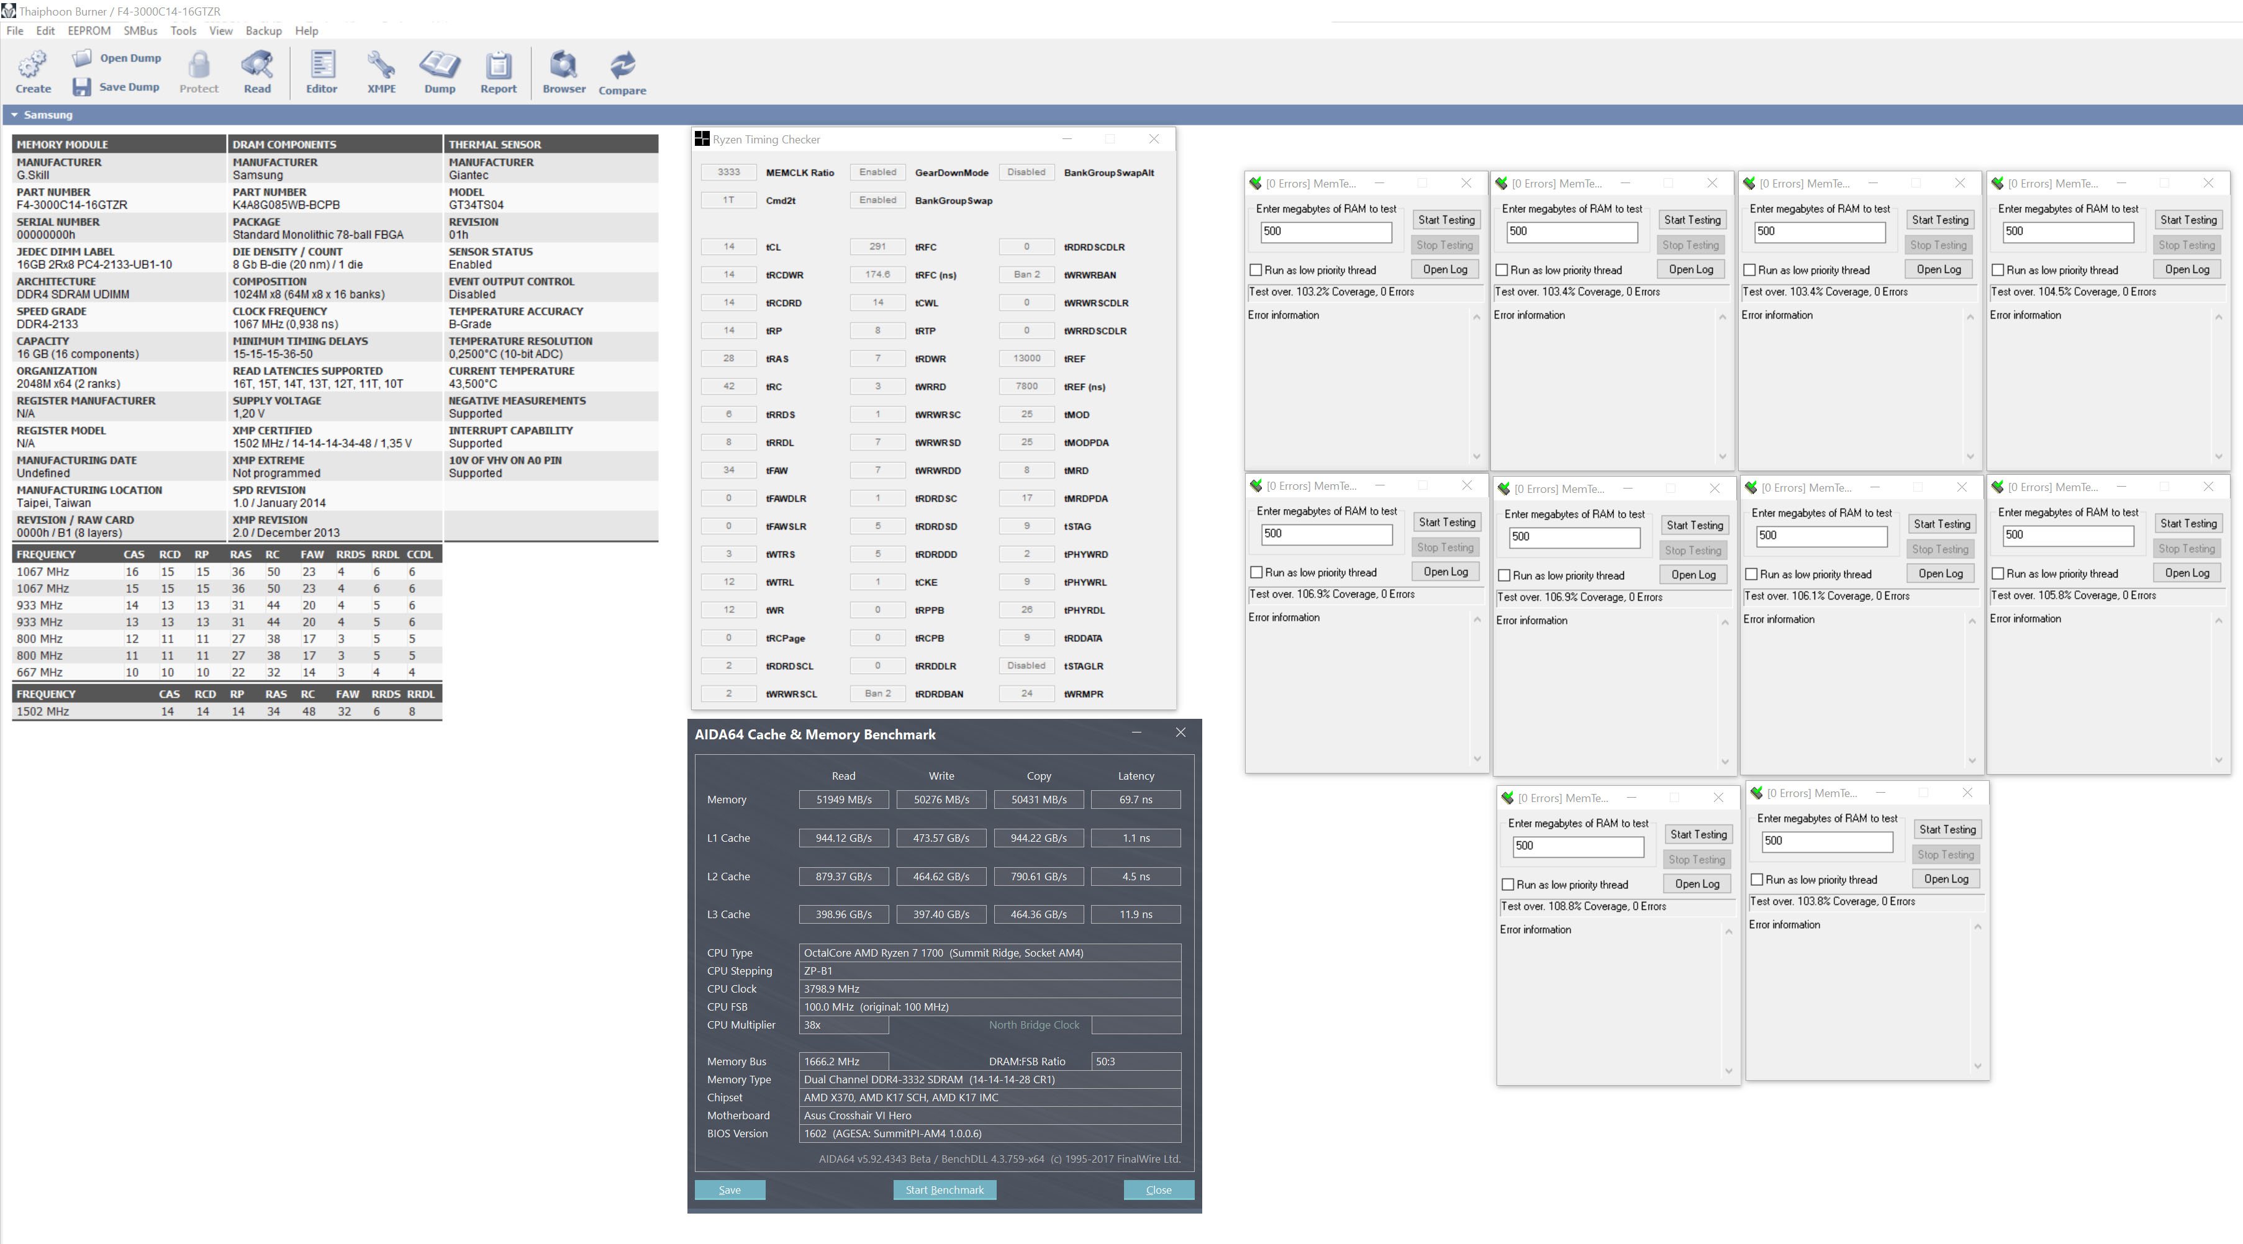Click the Save Dump floppy icon

82,86
